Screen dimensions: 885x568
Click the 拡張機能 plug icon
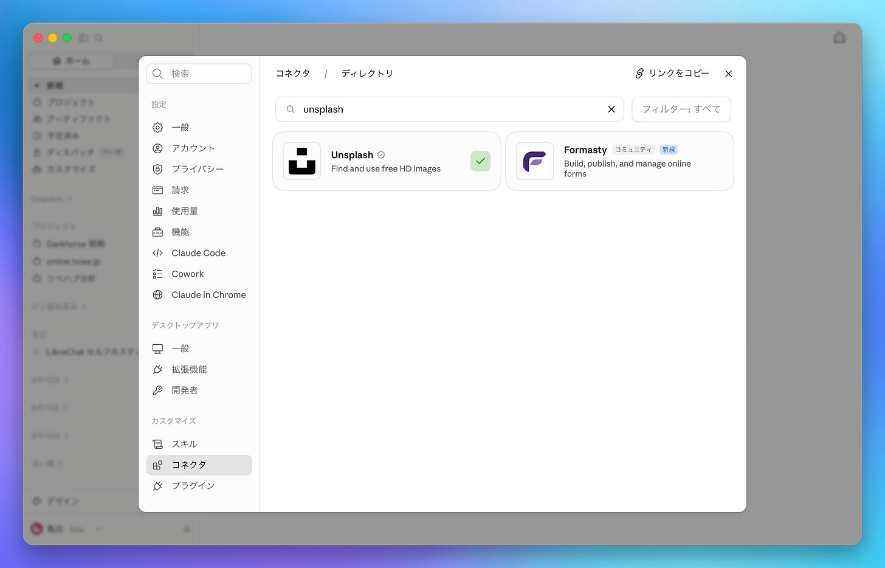click(x=157, y=370)
